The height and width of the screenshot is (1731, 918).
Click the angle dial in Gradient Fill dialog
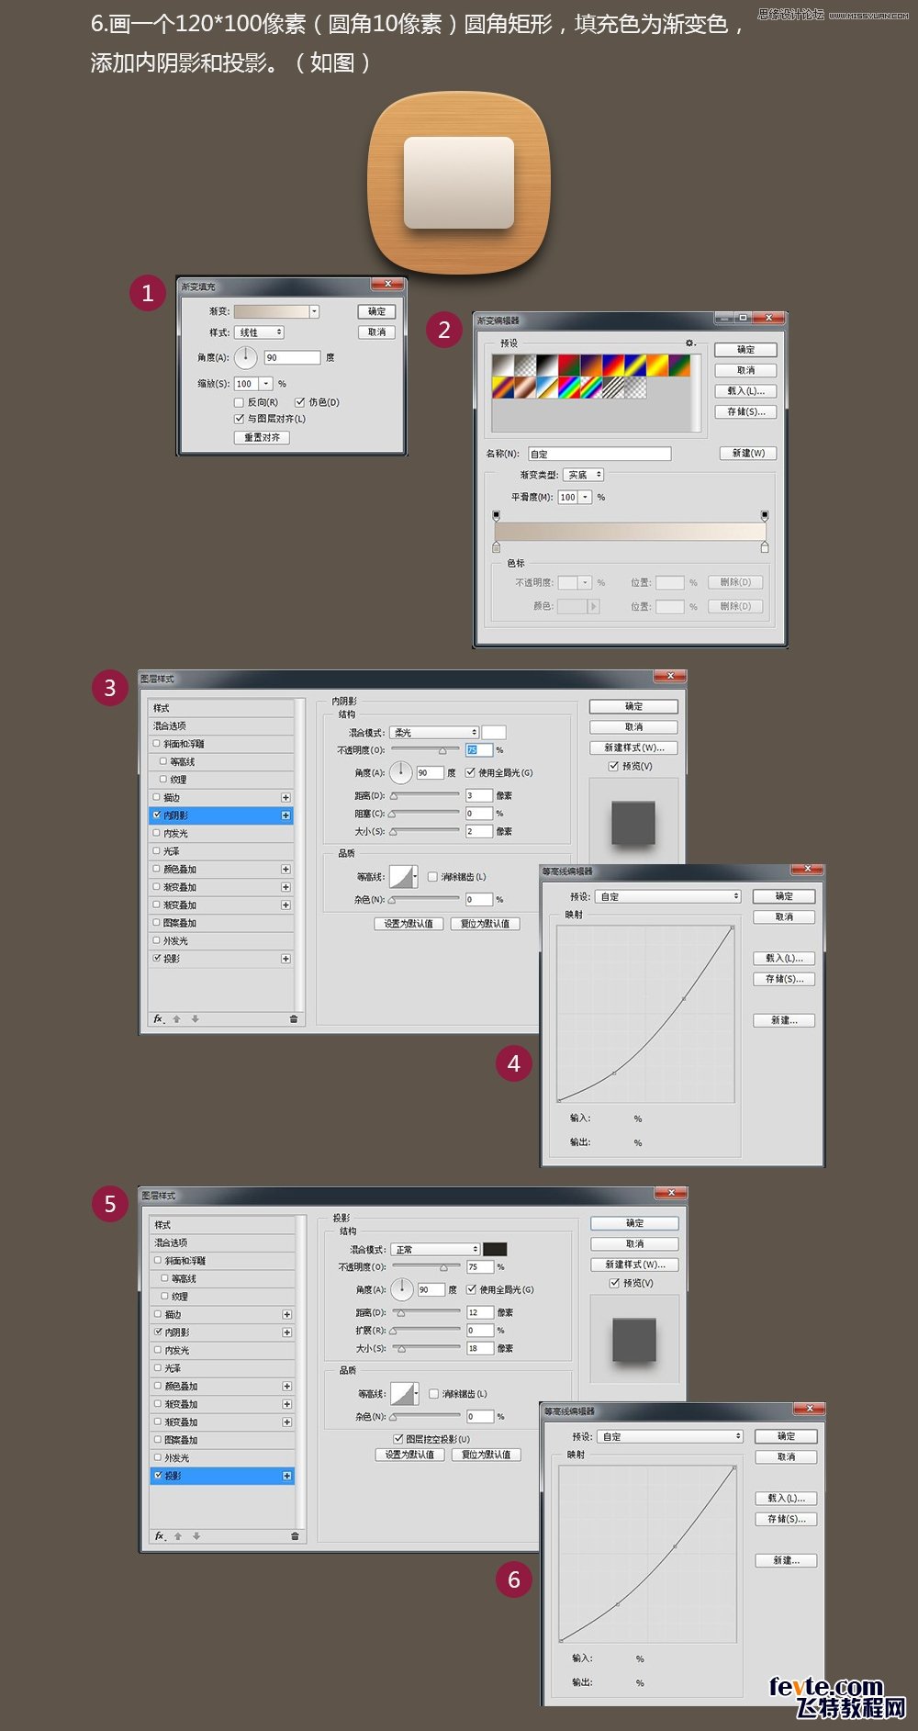[x=246, y=357]
